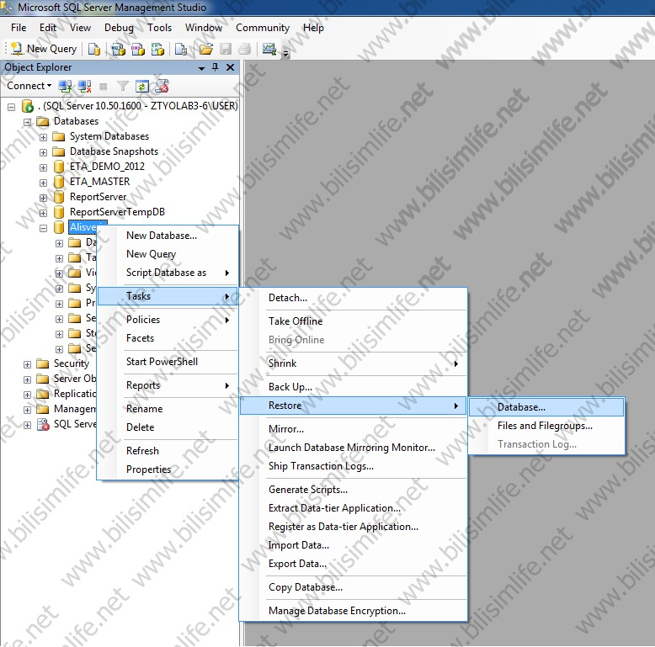This screenshot has width=655, height=647.
Task: Click the Connect Object Explorer icon
Action: pos(66,86)
